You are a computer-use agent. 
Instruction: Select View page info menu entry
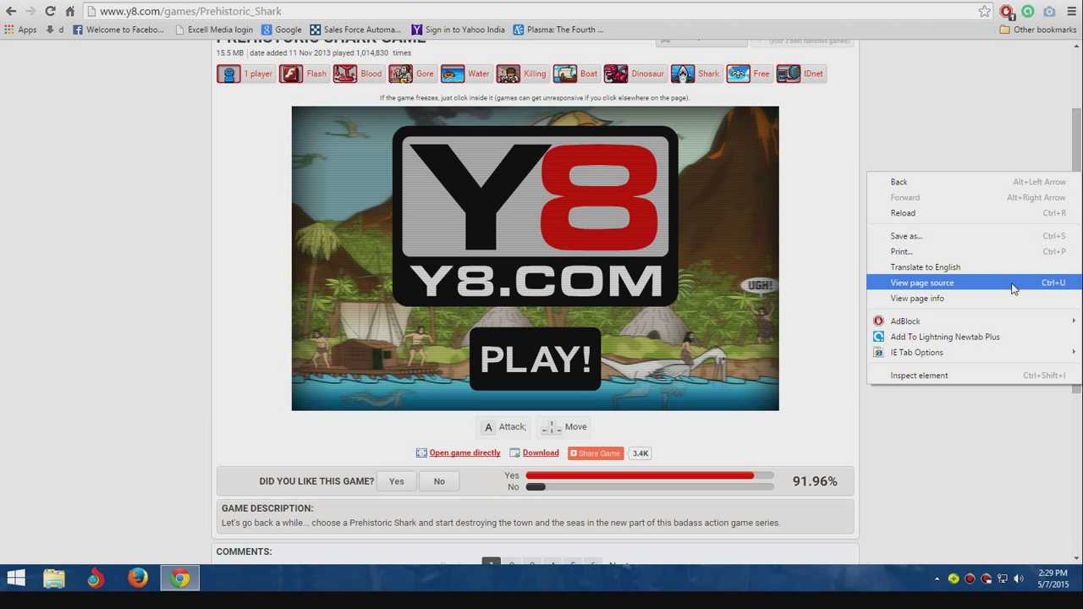coord(975,299)
